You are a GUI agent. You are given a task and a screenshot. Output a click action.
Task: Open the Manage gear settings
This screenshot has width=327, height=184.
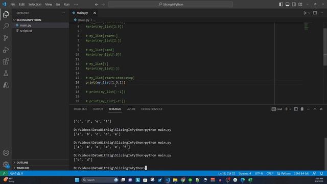coord(6,165)
